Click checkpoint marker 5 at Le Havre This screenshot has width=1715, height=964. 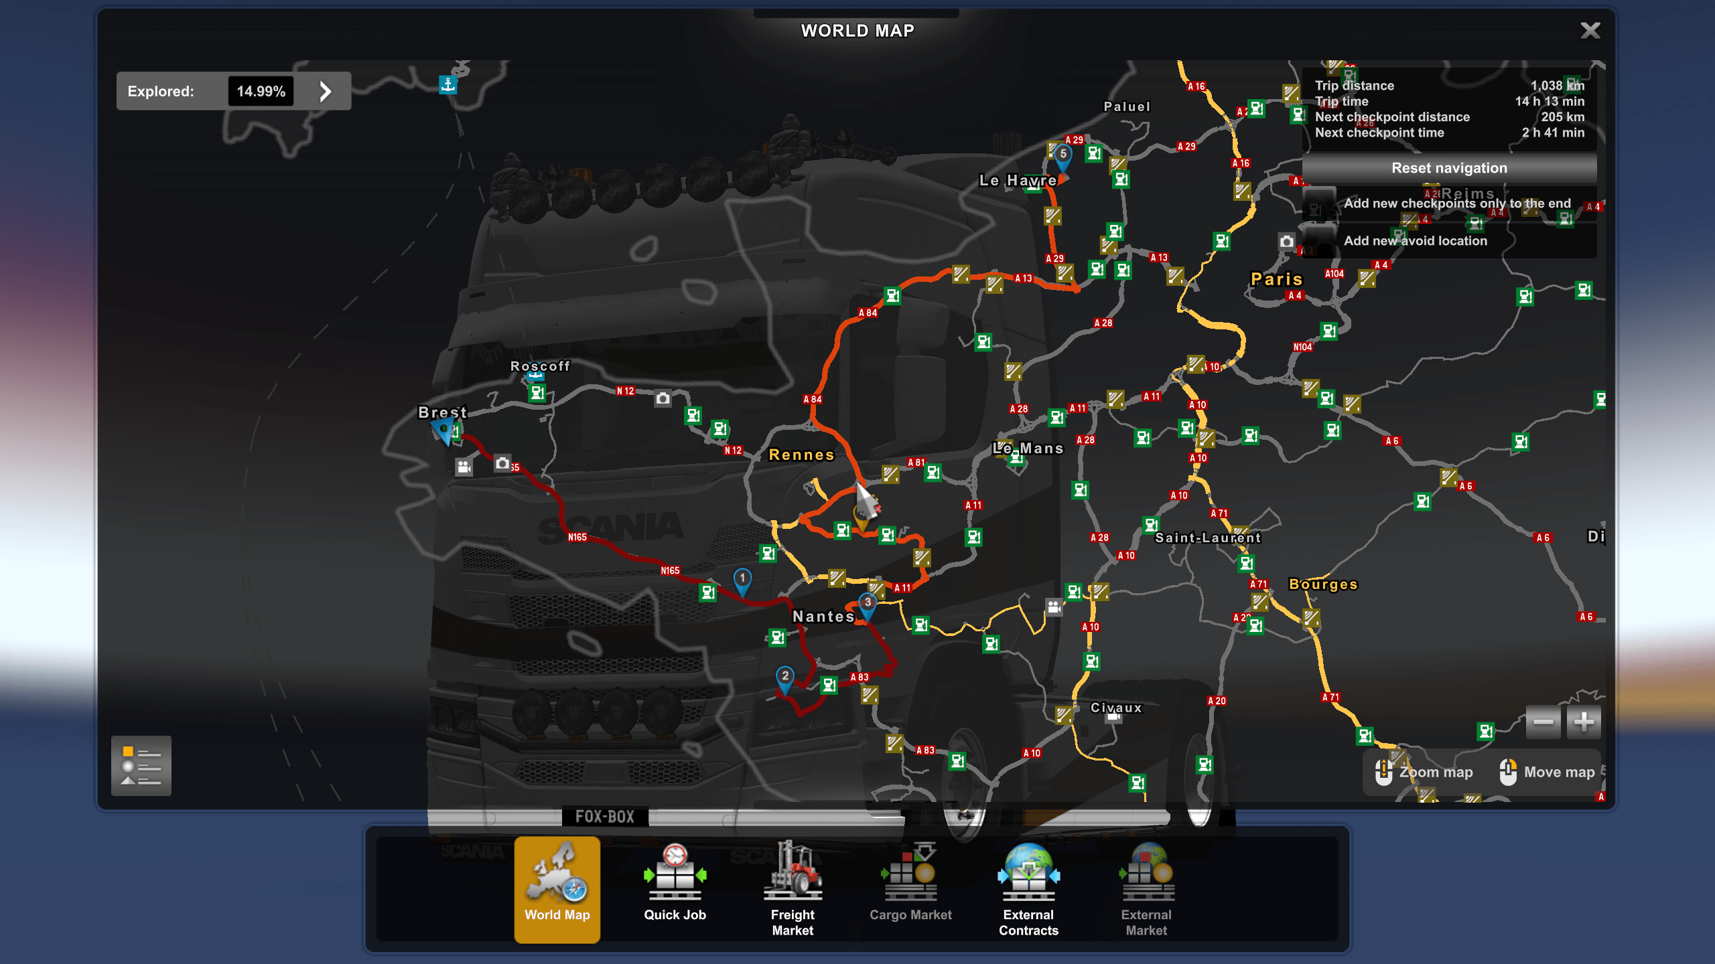[1062, 155]
